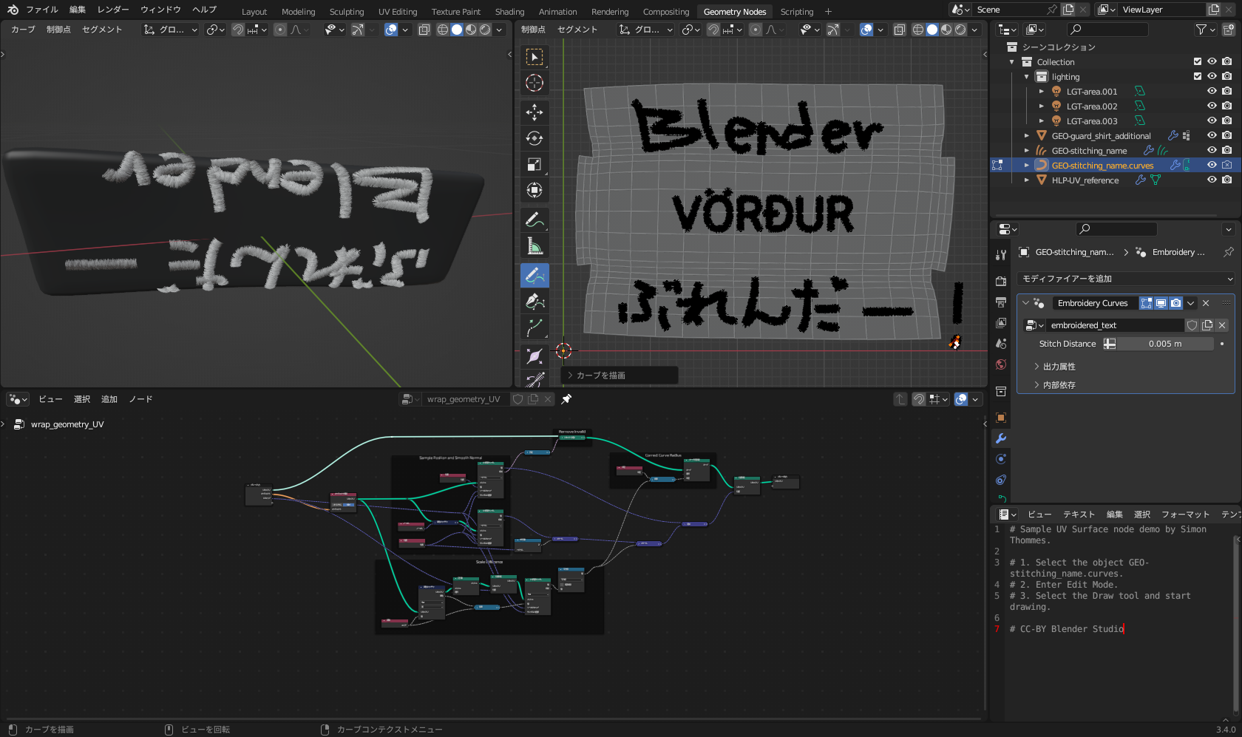Toggle Collection exclude checkbox

point(1198,62)
